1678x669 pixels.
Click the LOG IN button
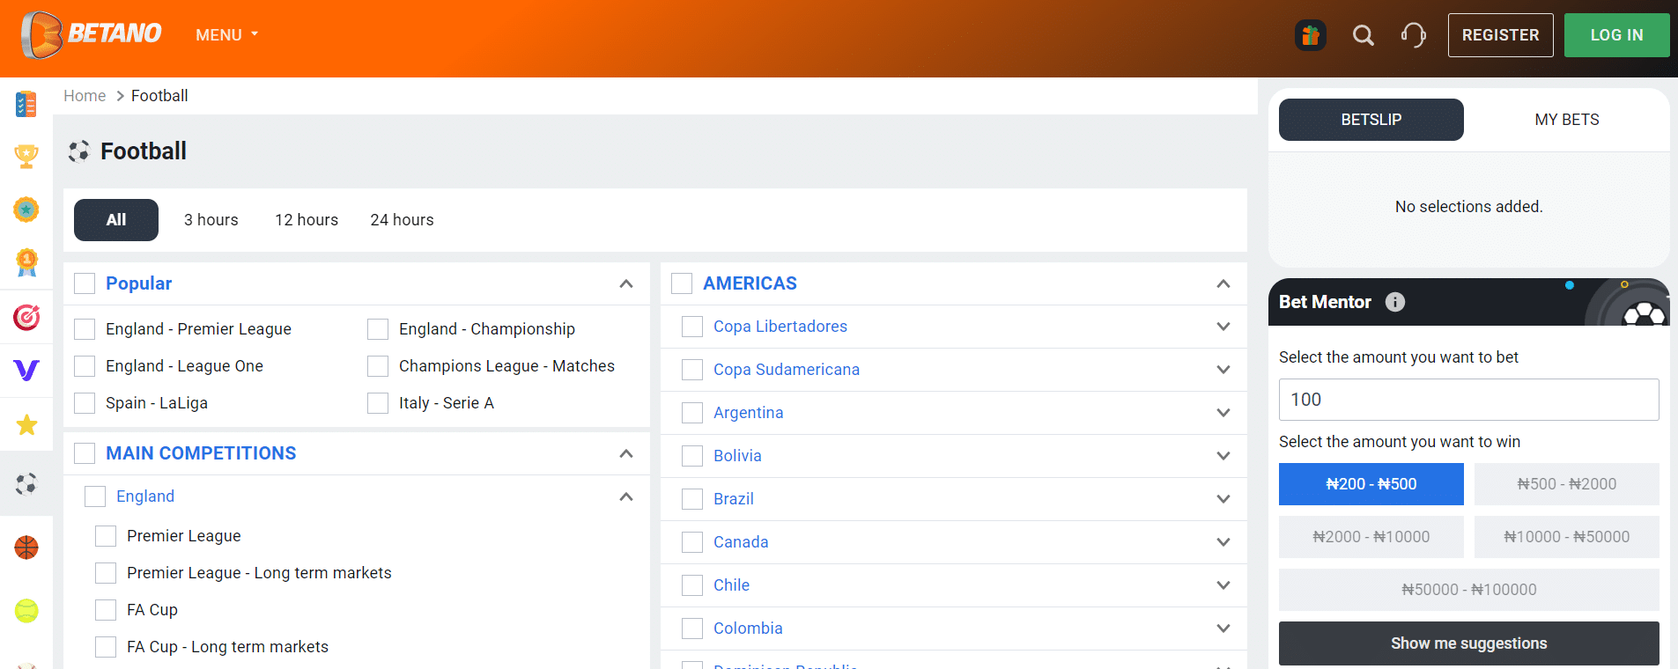[1615, 35]
